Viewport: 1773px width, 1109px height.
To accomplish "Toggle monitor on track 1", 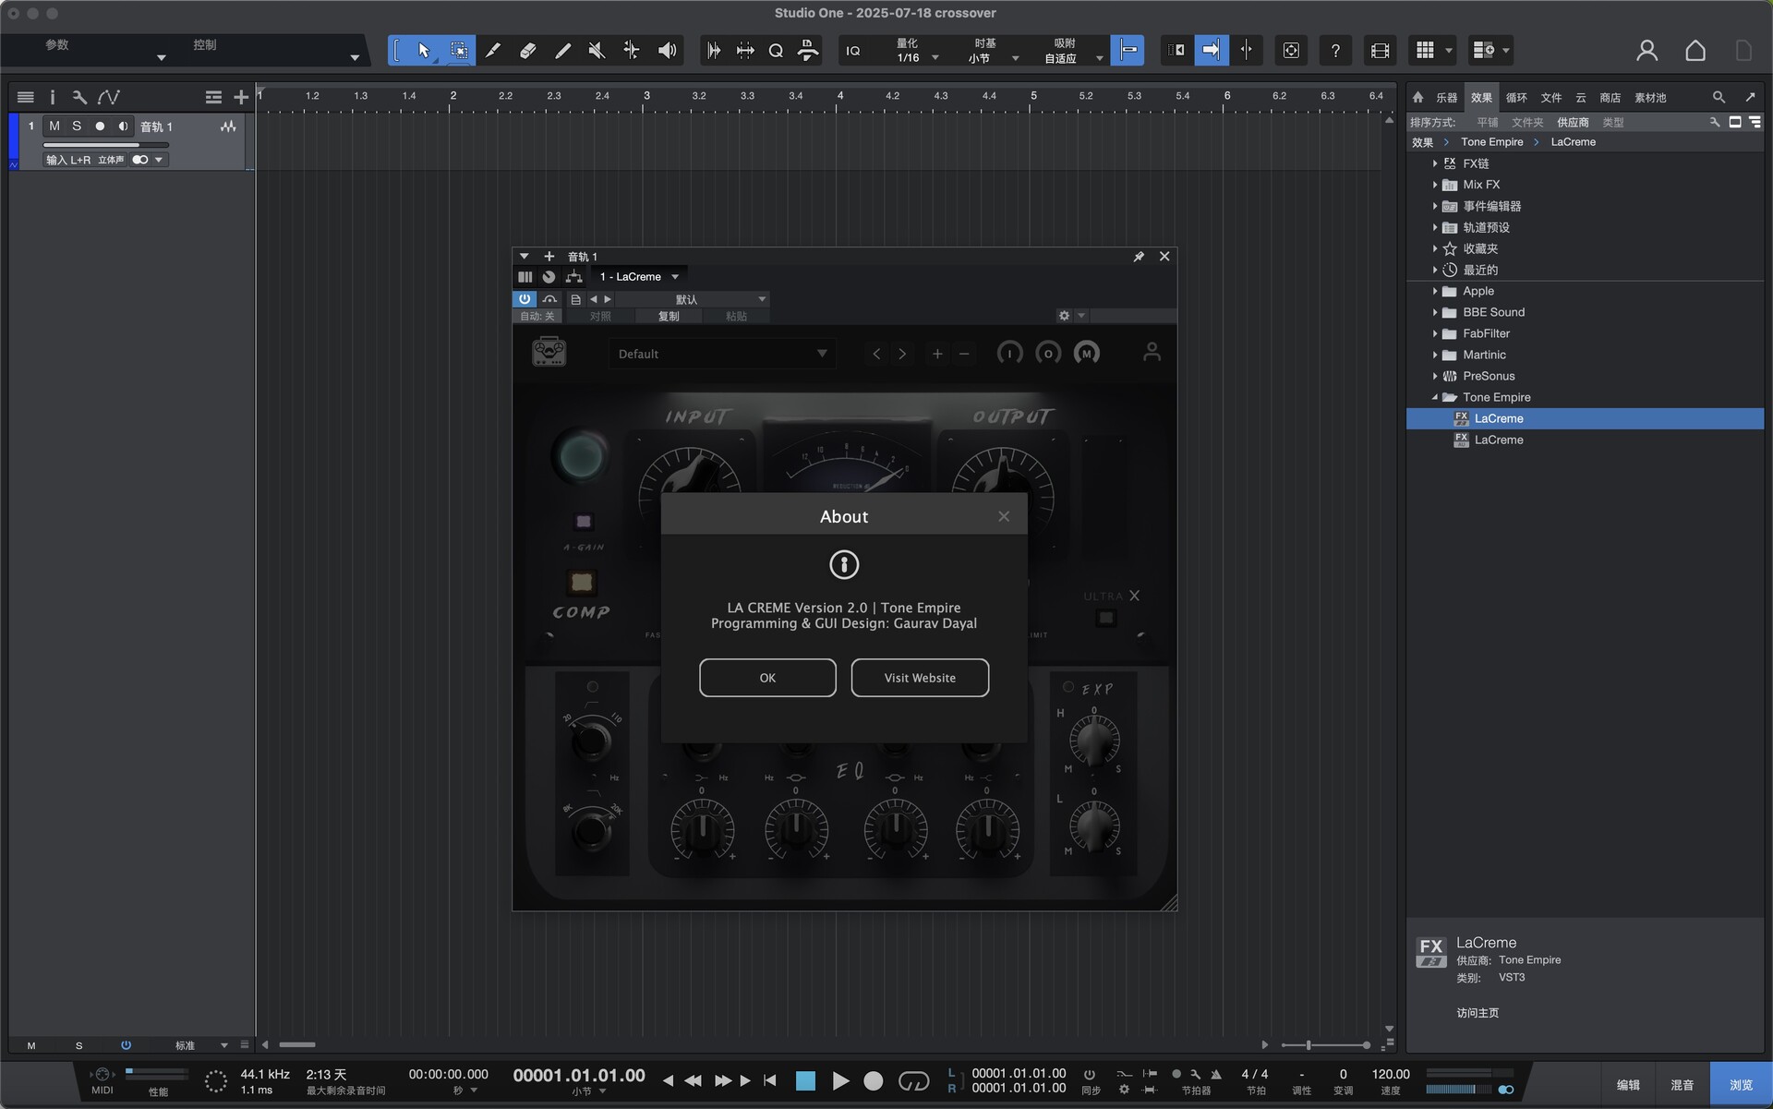I will point(123,127).
